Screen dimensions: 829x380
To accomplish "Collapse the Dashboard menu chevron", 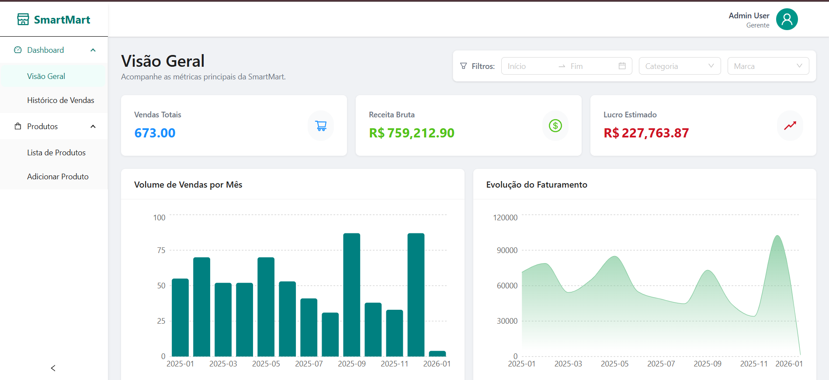I will (x=93, y=50).
